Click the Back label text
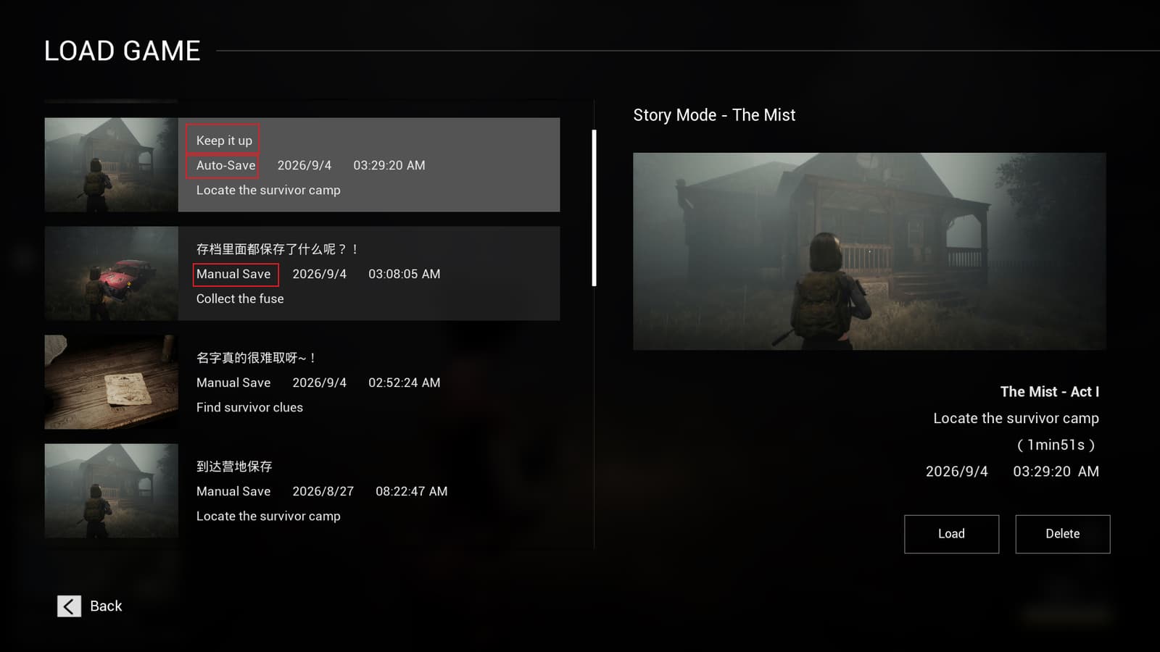This screenshot has height=652, width=1160. tap(106, 606)
